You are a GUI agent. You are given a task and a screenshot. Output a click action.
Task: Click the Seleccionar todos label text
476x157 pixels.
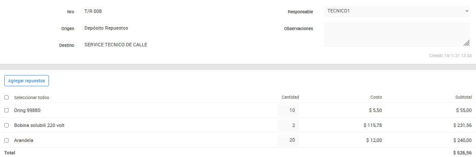[31, 98]
